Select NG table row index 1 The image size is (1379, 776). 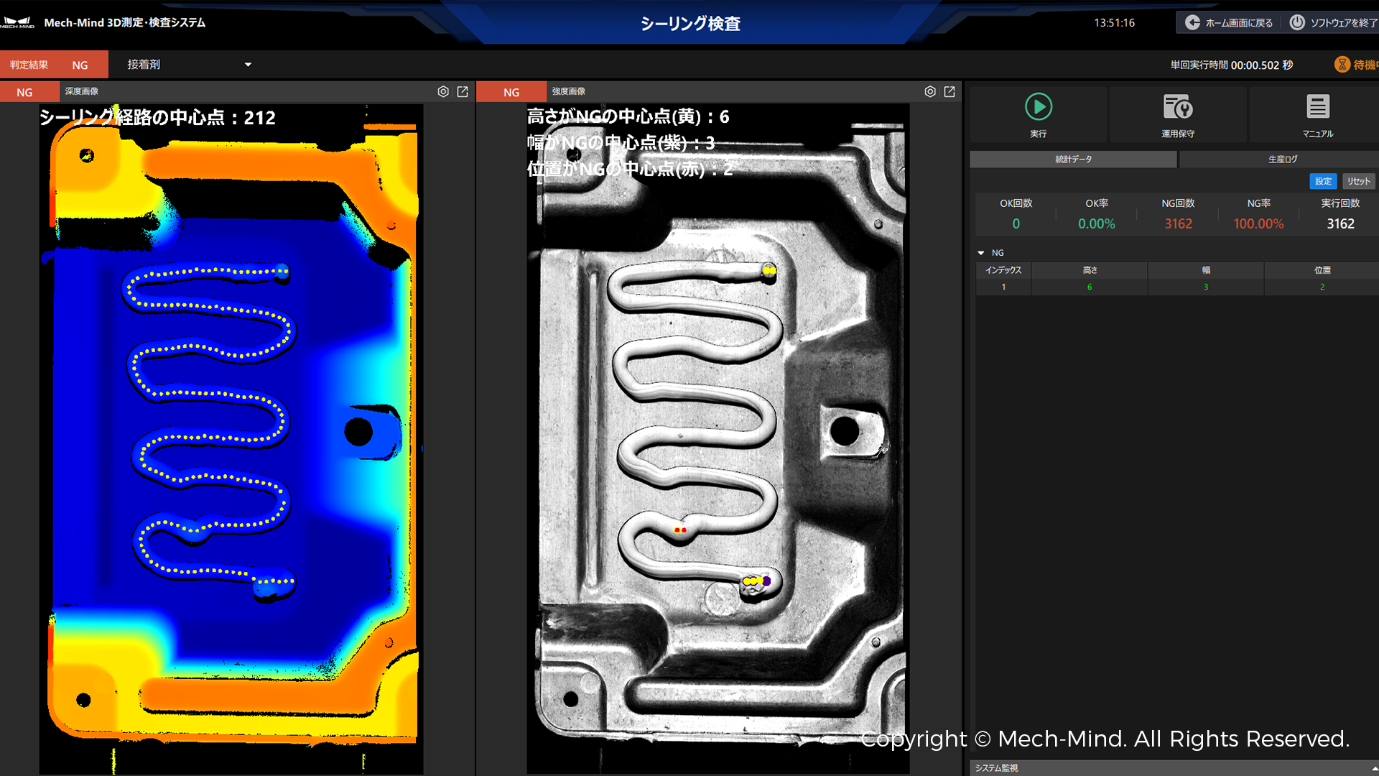pyautogui.click(x=1003, y=287)
